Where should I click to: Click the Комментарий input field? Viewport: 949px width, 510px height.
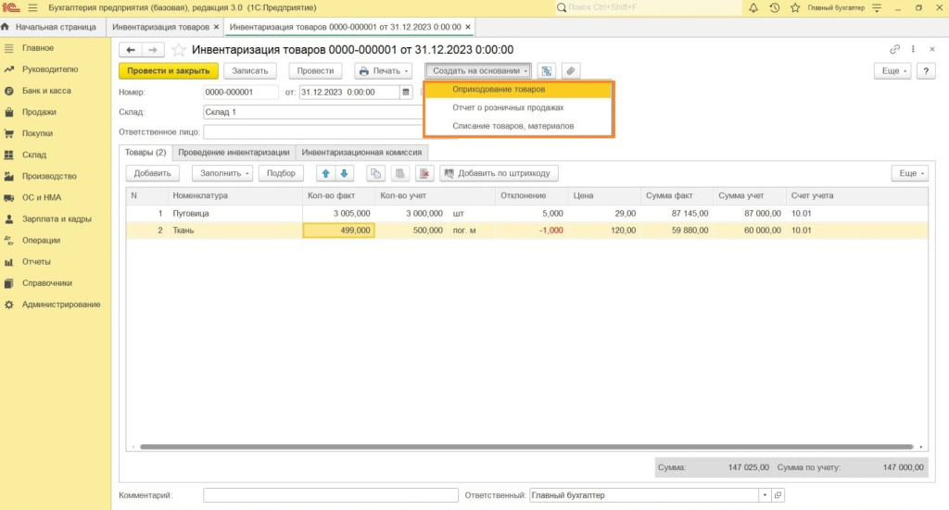click(330, 495)
